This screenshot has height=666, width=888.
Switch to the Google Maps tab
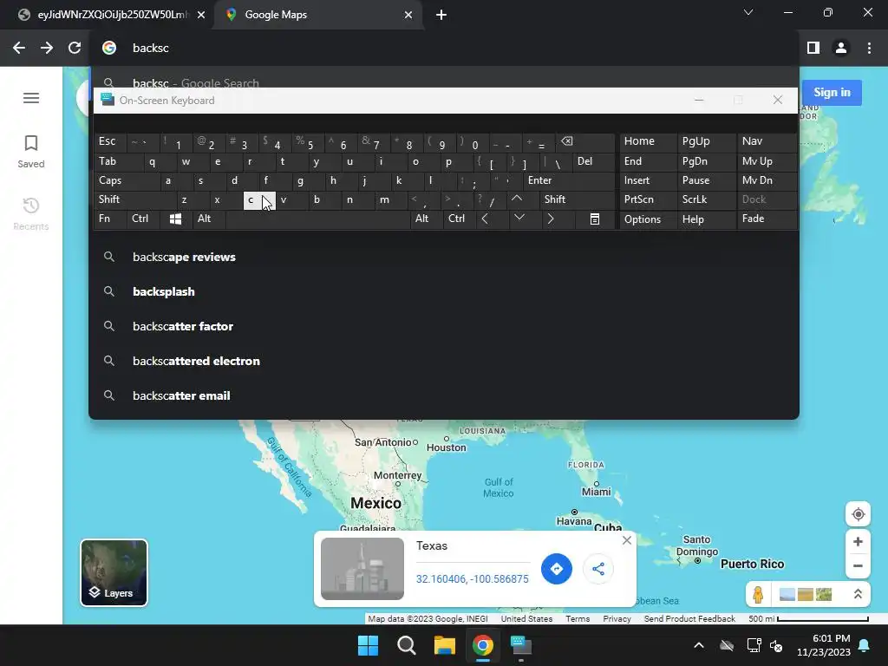[318, 15]
